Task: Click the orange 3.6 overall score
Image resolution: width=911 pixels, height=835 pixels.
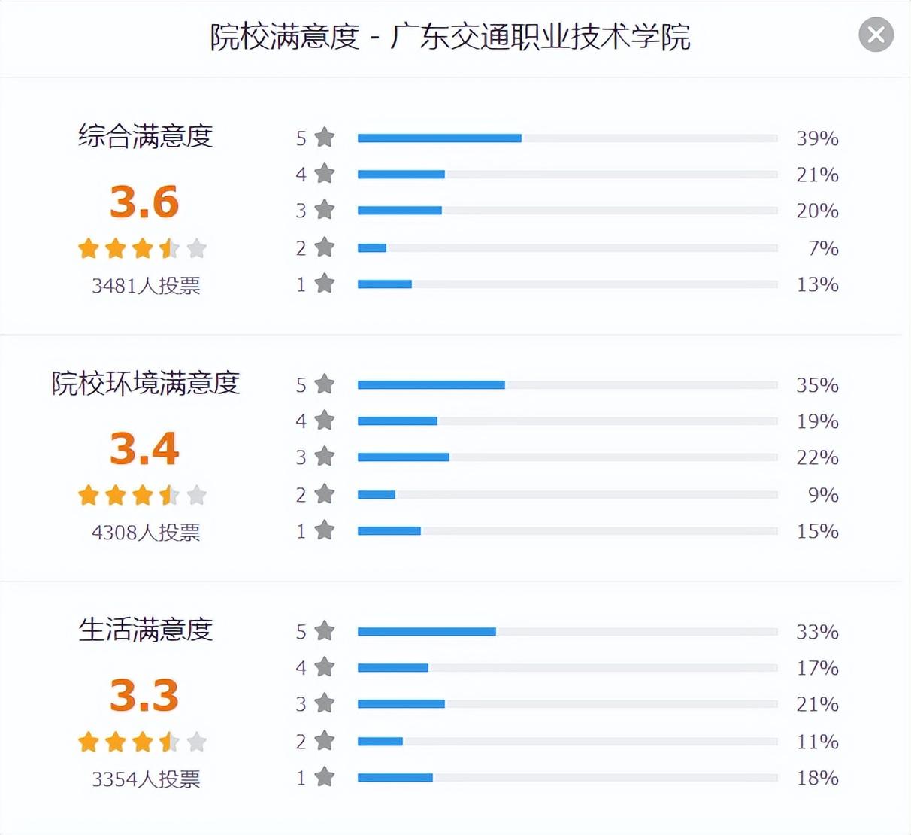Action: (144, 202)
